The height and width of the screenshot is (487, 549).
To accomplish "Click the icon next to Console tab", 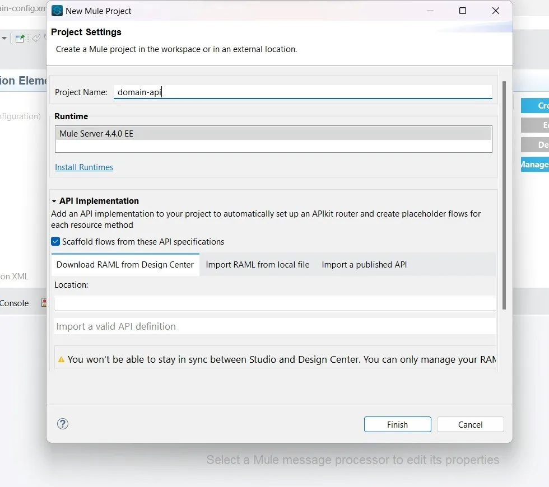I will 44,303.
